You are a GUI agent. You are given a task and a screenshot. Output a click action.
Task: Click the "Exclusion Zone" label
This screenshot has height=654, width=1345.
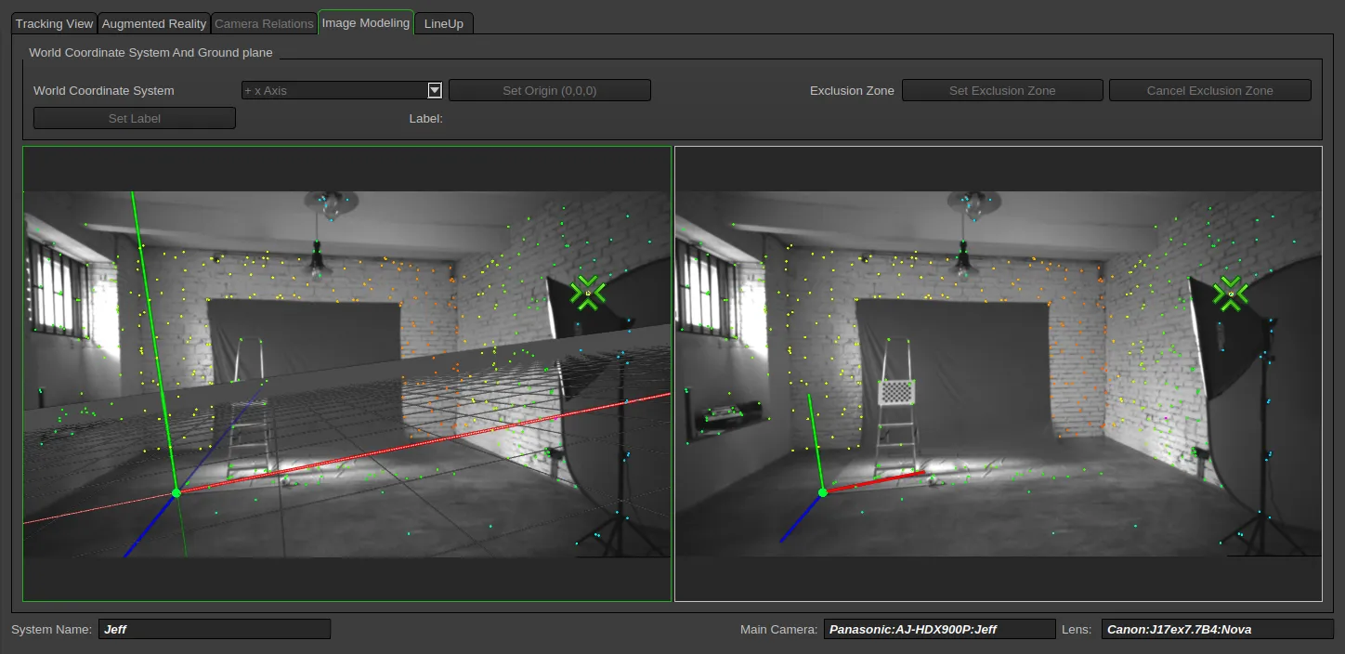pos(852,90)
